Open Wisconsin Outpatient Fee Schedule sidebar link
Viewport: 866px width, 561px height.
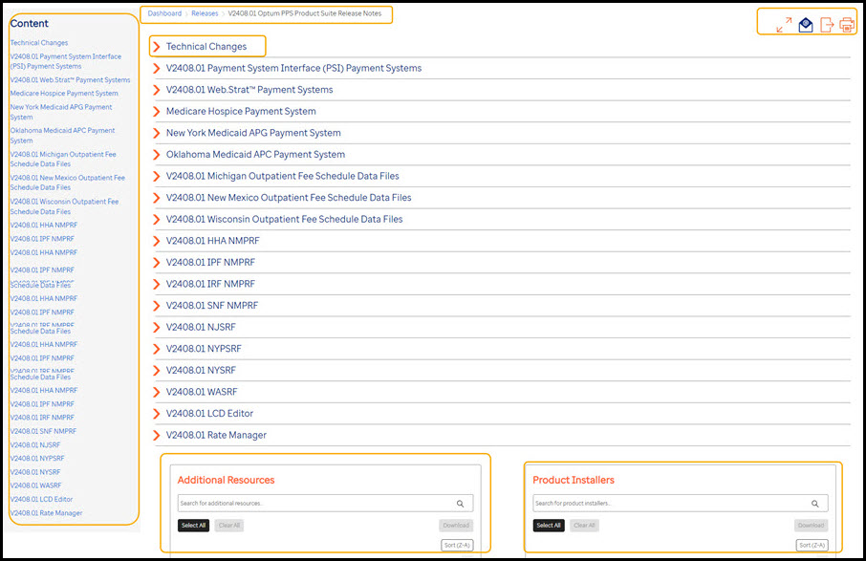click(x=64, y=206)
